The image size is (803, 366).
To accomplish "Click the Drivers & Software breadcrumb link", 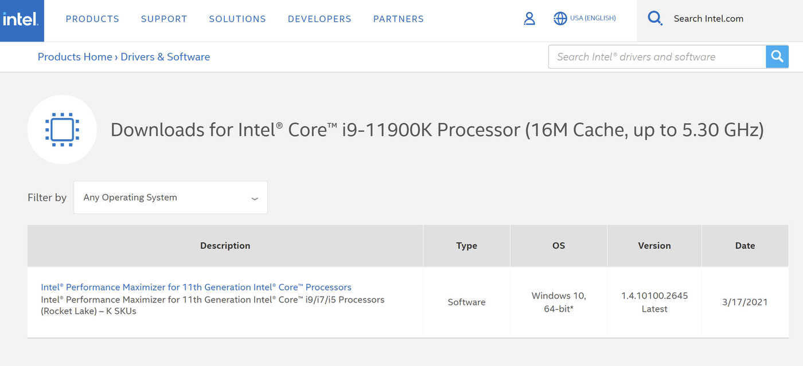I will coord(165,56).
